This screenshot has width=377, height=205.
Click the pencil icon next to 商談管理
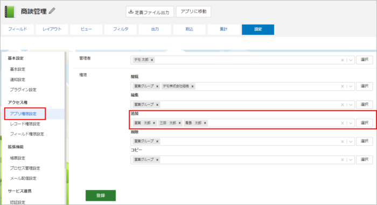[x=52, y=11]
